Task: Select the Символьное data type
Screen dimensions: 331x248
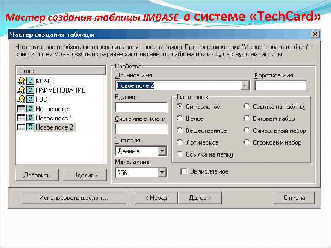Action: point(180,107)
